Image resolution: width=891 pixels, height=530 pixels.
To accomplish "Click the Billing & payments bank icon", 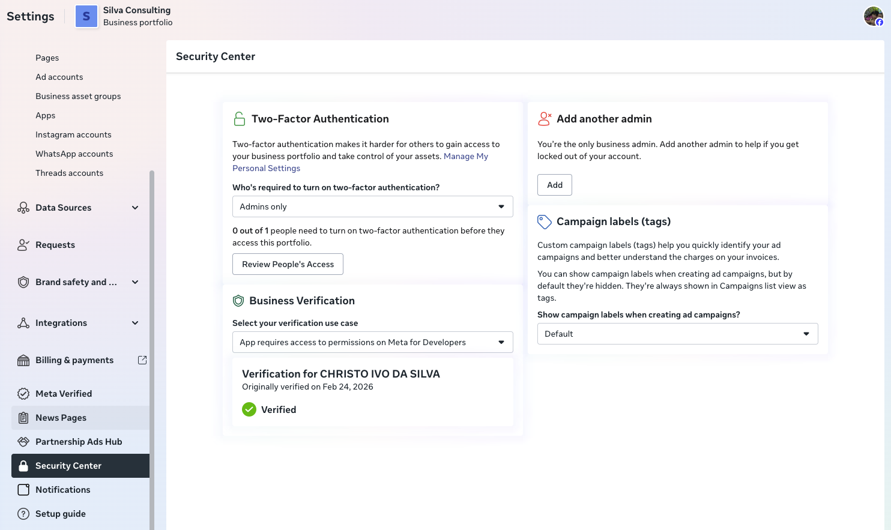I will tap(23, 360).
